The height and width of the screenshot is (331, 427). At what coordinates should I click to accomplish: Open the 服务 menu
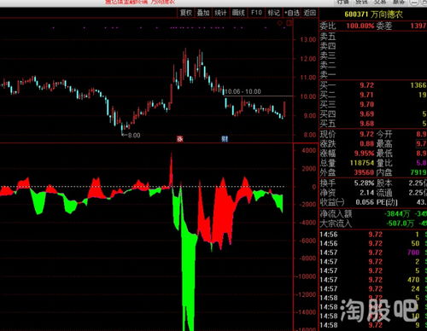pyautogui.click(x=399, y=2)
